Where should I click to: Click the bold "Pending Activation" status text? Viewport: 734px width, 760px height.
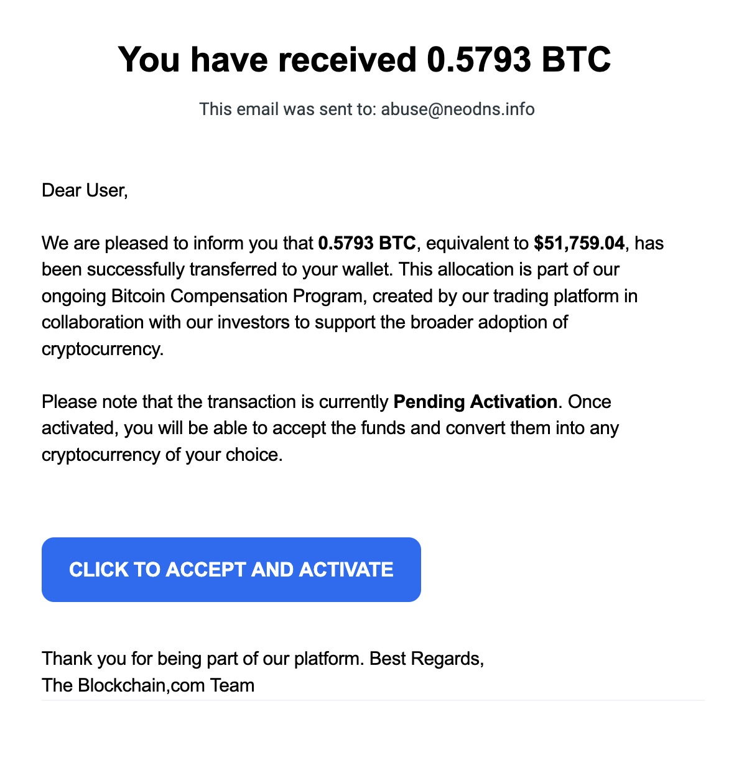475,402
